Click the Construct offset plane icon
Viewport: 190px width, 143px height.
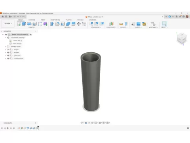tap(111, 24)
